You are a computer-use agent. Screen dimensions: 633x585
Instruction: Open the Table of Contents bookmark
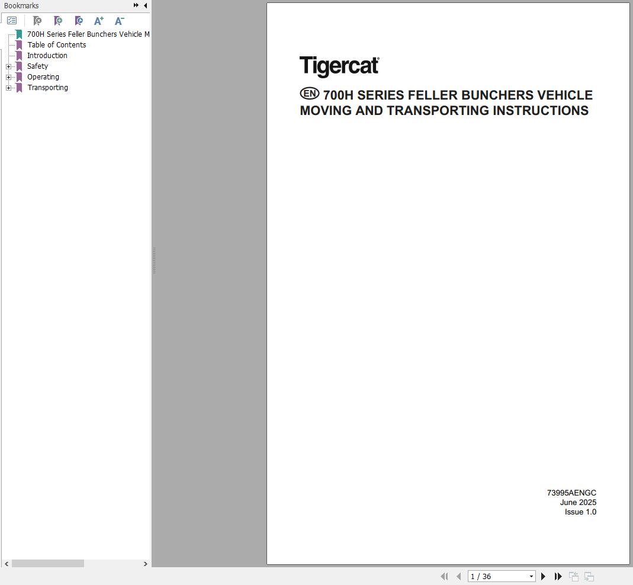tap(56, 45)
